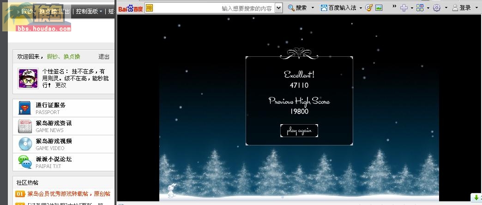Screen dimensions: 482x205
Task: Click the picture image toolbar icon
Action: click(x=379, y=8)
